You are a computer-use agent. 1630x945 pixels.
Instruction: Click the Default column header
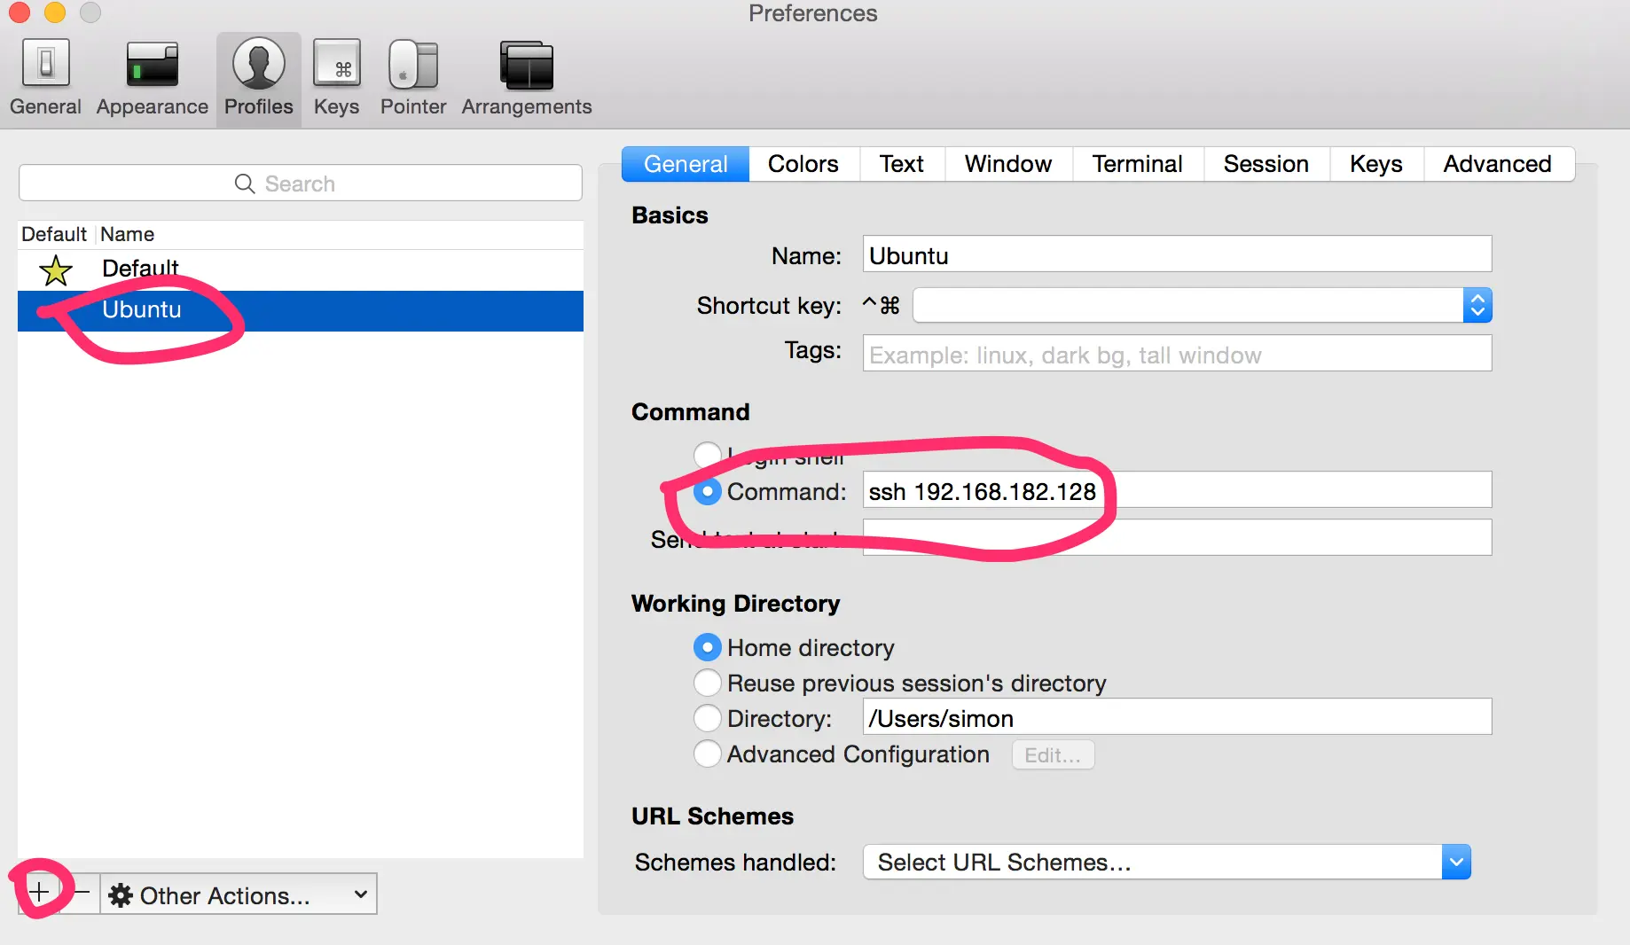point(54,234)
